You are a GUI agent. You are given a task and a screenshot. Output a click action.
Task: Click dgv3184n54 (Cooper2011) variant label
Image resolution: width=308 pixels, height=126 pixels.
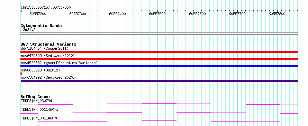(45, 48)
